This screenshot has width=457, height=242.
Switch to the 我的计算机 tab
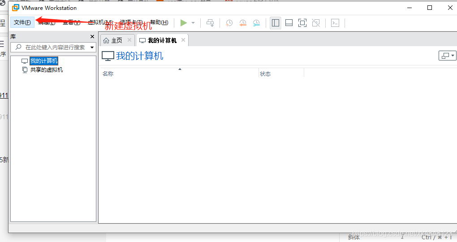click(x=162, y=40)
